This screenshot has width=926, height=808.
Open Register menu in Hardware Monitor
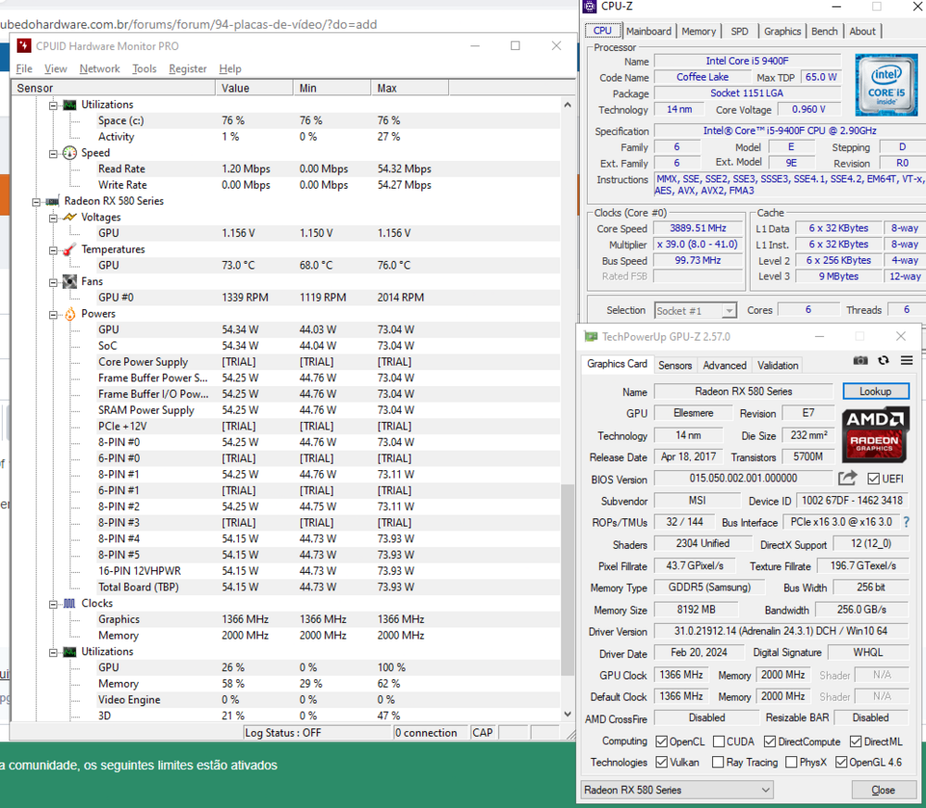click(188, 69)
